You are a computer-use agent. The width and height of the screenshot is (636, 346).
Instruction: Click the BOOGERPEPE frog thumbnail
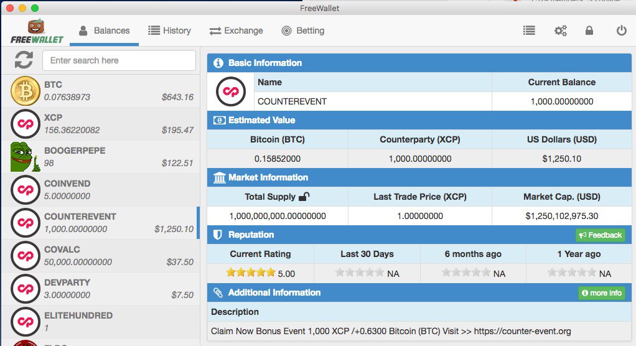tap(25, 157)
